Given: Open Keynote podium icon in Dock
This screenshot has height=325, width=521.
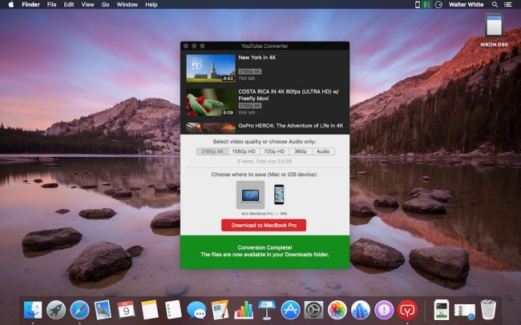Looking at the screenshot, I should coord(267,310).
